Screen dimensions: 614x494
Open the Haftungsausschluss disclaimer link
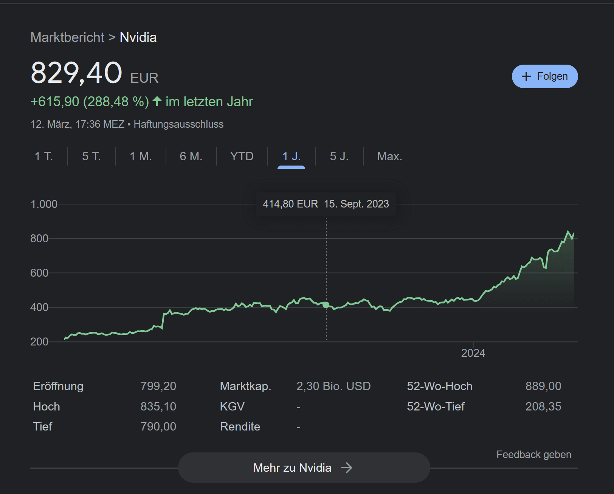[x=178, y=124]
